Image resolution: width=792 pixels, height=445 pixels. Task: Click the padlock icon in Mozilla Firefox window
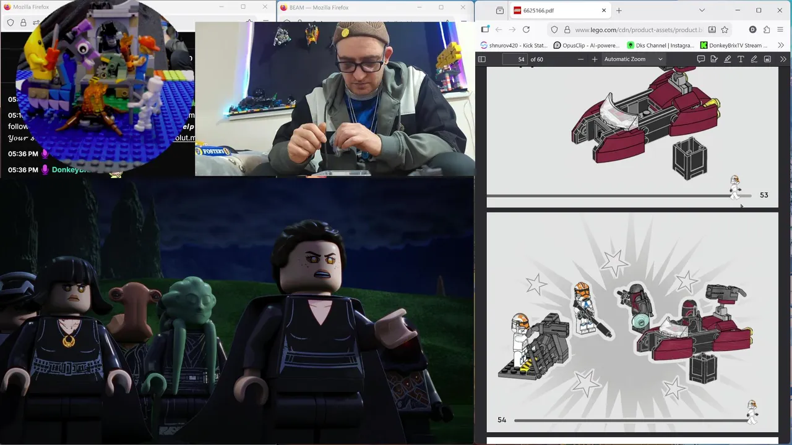(x=23, y=23)
